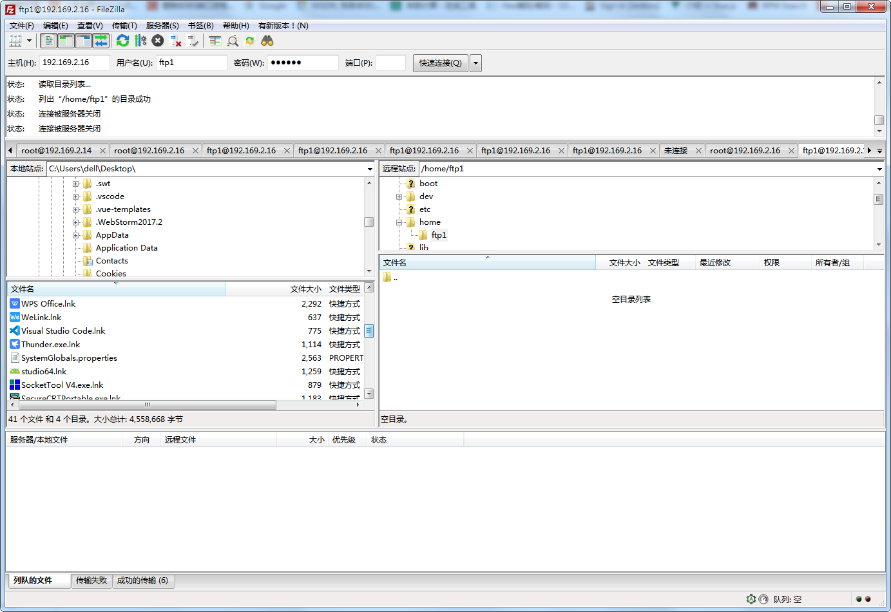The image size is (891, 612).
Task: Click the 端口 port field
Action: 391,62
